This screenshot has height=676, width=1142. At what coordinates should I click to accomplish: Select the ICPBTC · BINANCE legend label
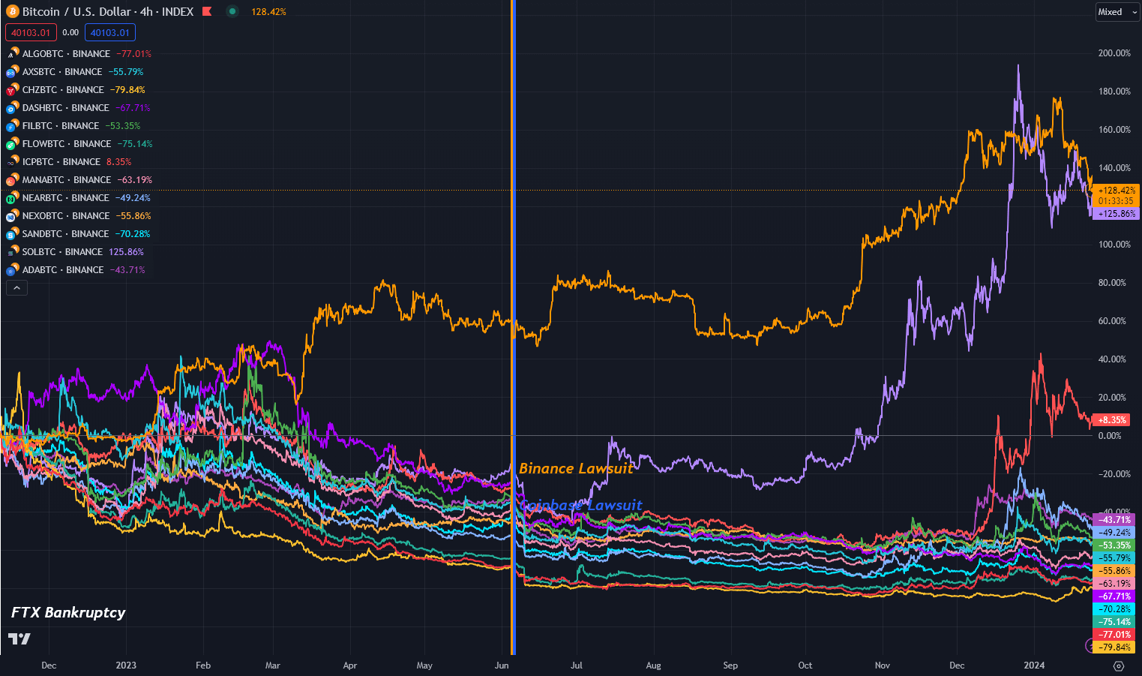(61, 161)
